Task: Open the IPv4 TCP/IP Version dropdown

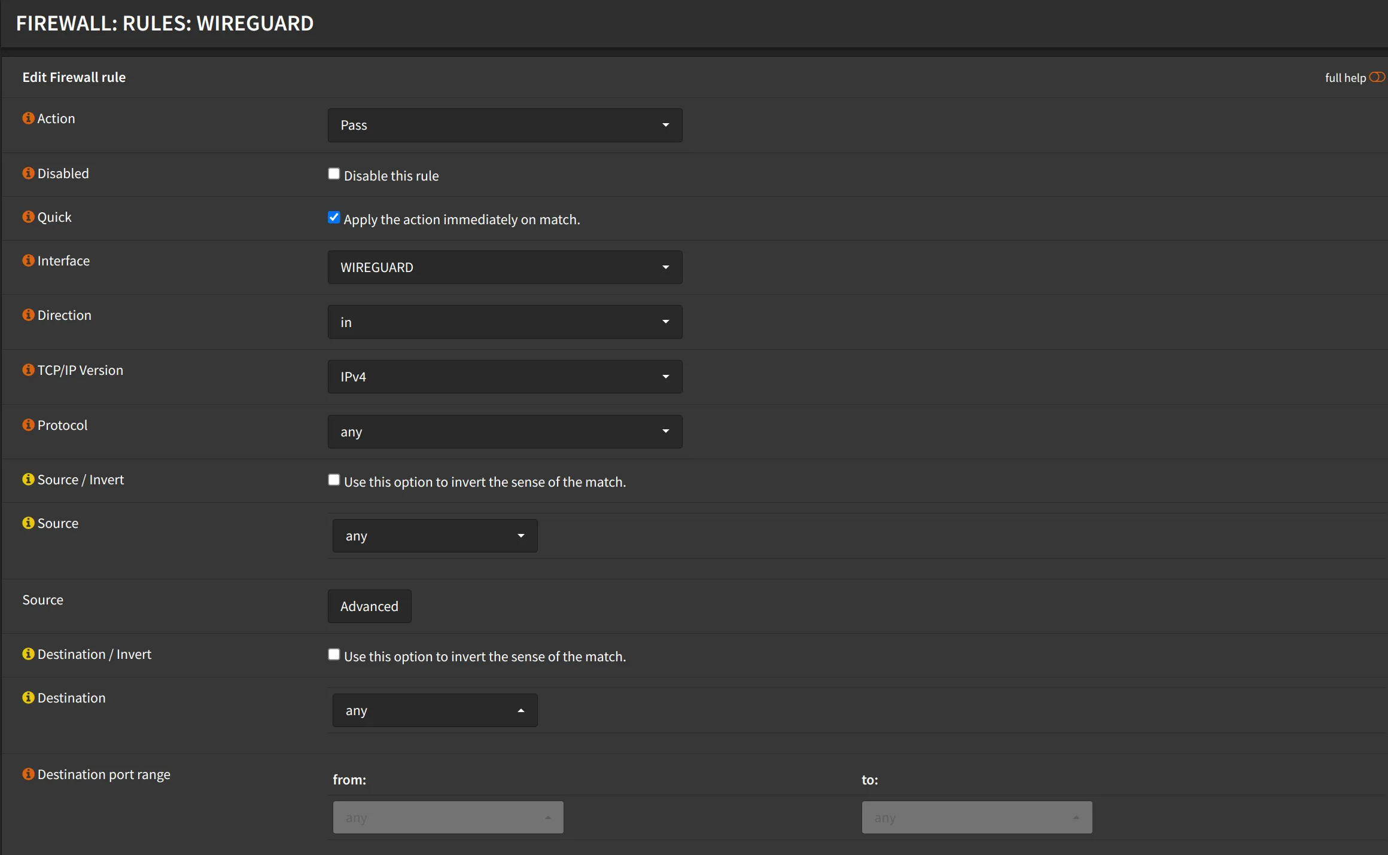Action: (x=504, y=377)
